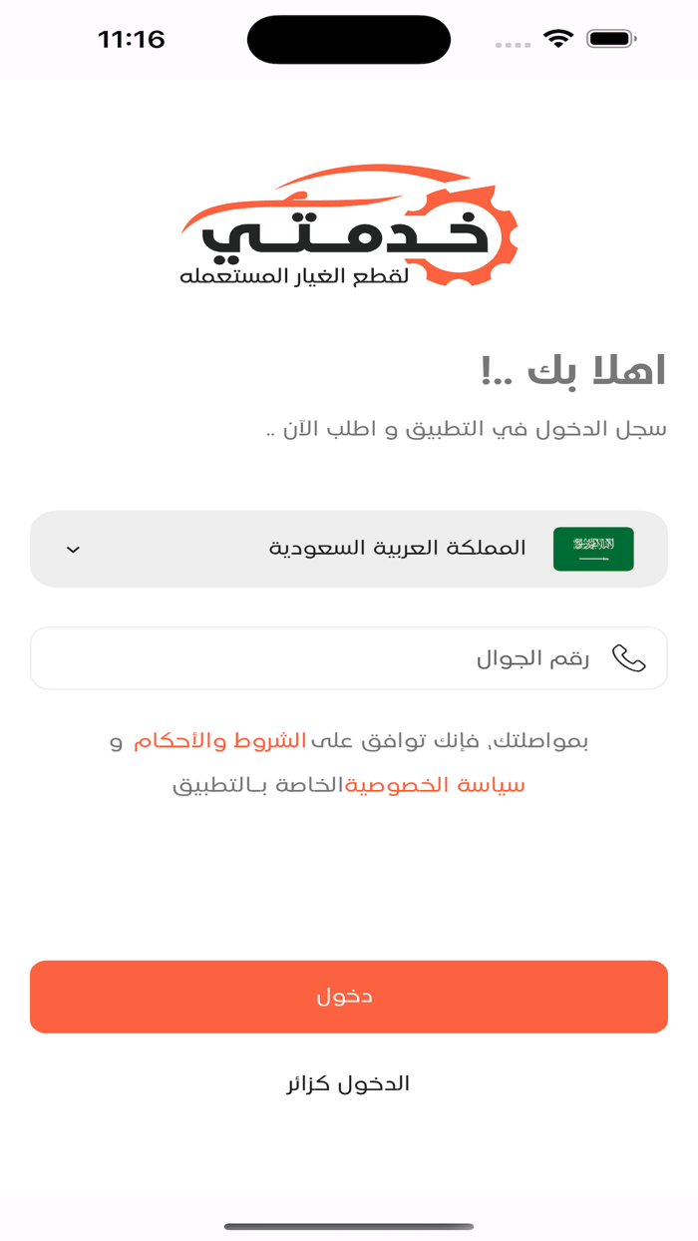Select المملكة العربية السعودية country entry

[x=399, y=548]
